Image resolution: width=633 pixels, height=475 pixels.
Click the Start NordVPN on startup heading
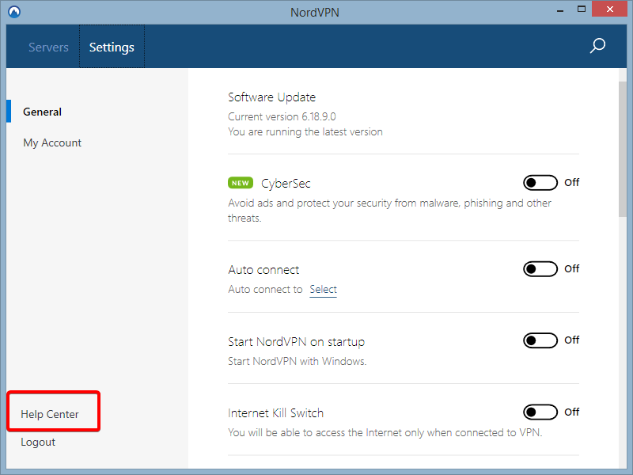[x=296, y=342]
